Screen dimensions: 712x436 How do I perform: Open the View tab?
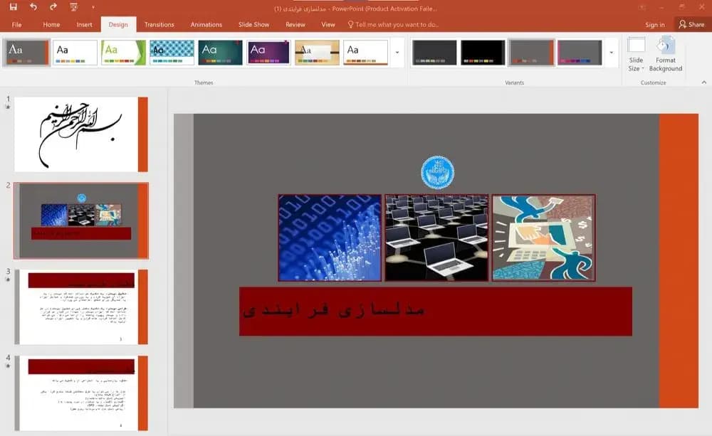point(328,24)
